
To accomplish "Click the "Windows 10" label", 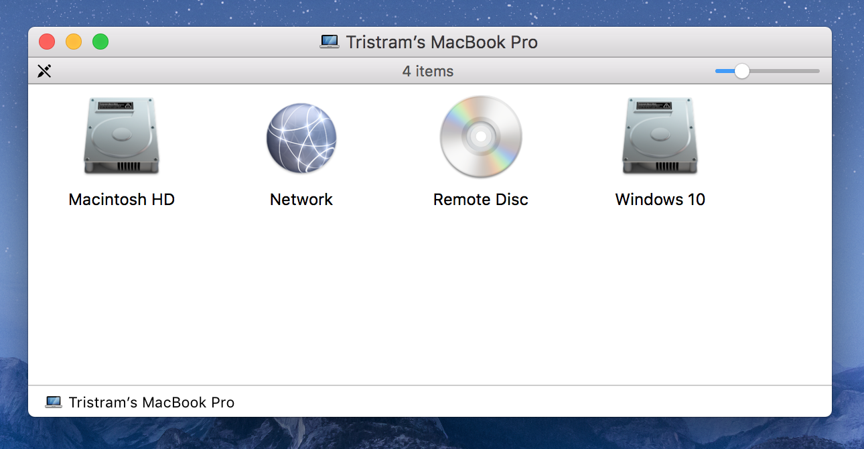I will (660, 200).
